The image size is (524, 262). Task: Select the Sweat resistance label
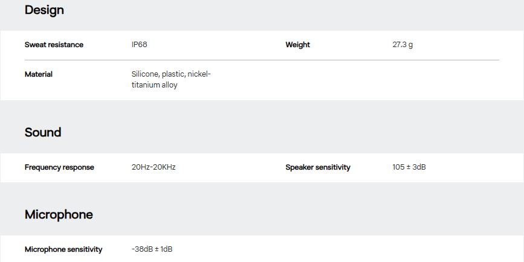click(x=54, y=45)
